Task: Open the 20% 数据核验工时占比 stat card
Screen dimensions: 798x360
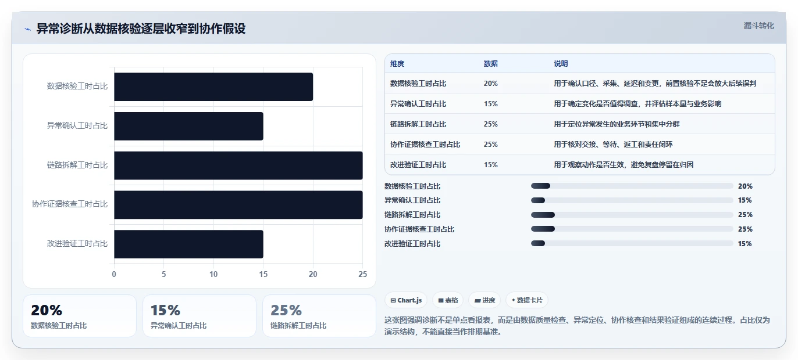Action: [x=80, y=316]
